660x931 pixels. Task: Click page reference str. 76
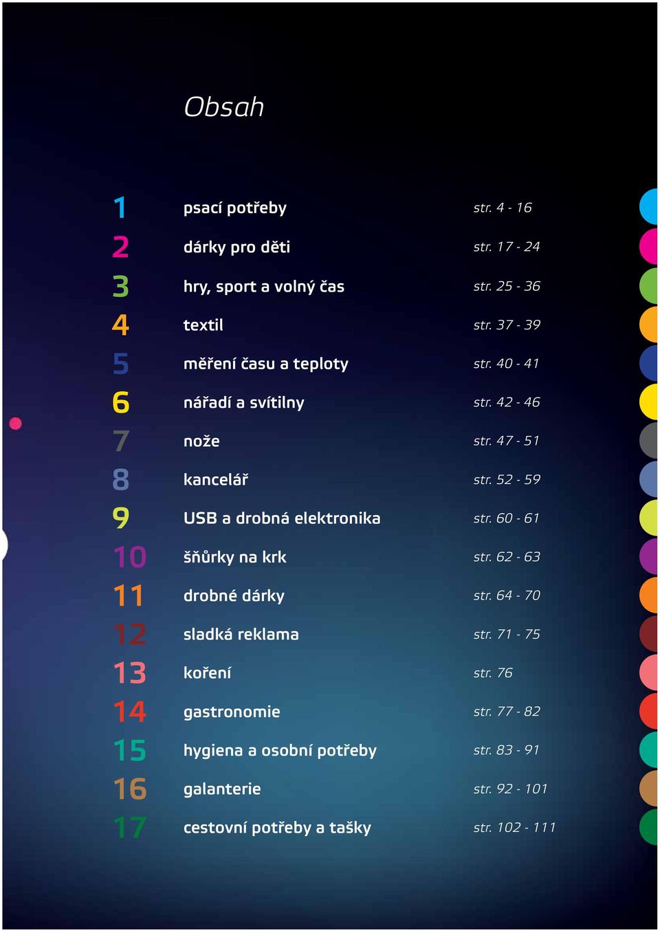click(x=493, y=672)
